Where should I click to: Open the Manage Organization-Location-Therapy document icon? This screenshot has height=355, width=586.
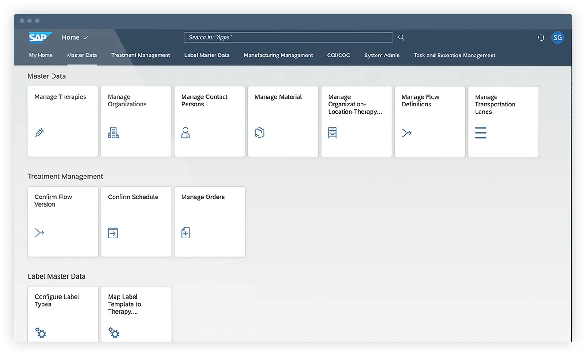coord(333,132)
